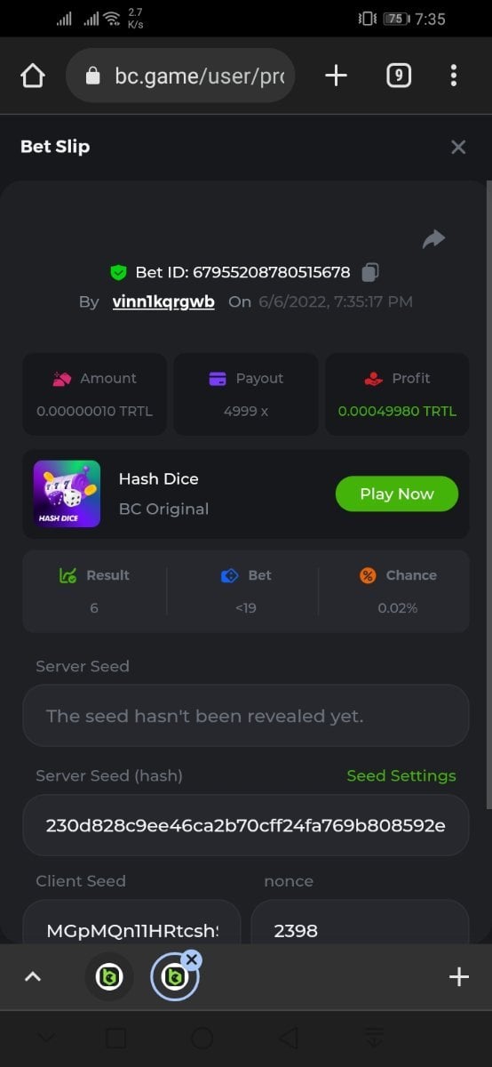The image size is (492, 1067).
Task: Open user profile vinn1kqrgwb
Action: point(163,301)
